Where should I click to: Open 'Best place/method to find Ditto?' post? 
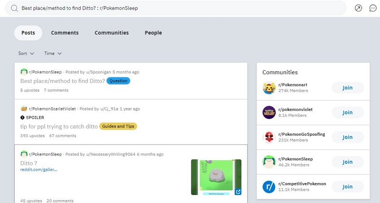click(63, 81)
